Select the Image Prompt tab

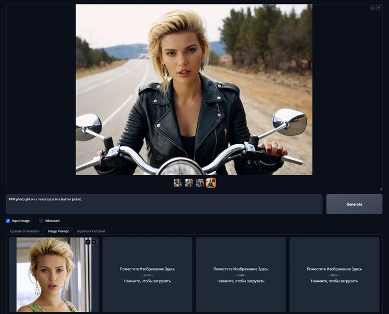(58, 231)
